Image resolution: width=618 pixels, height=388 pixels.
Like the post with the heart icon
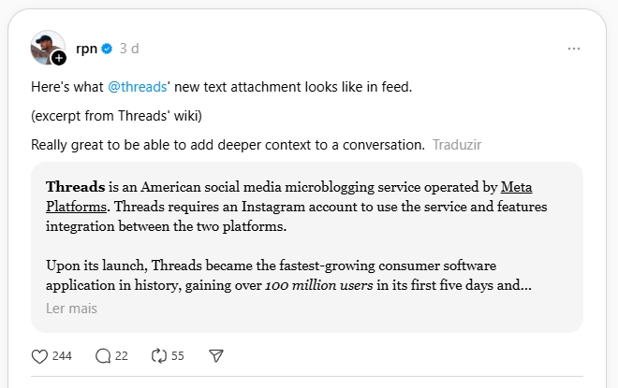click(39, 356)
